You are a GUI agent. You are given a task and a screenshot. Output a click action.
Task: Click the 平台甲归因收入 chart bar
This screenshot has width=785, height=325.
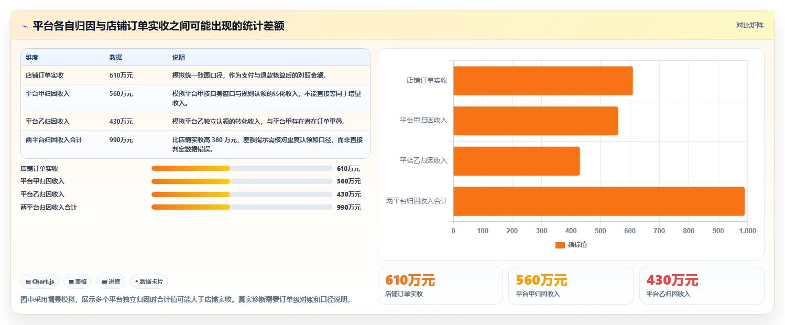[x=536, y=121]
